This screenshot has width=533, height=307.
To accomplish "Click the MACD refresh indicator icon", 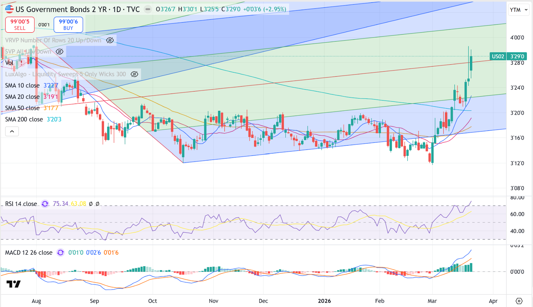I will tap(60, 253).
